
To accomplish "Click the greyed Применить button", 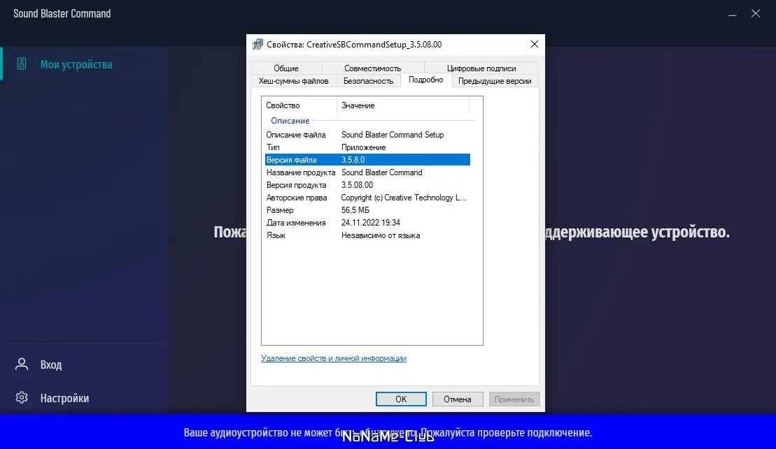I will tap(514, 399).
